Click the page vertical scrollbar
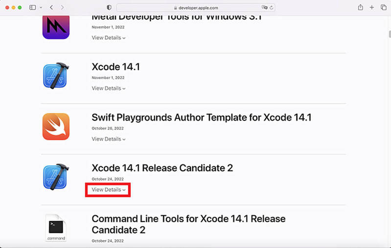Viewport: 391px width, 248px height. (x=390, y=34)
